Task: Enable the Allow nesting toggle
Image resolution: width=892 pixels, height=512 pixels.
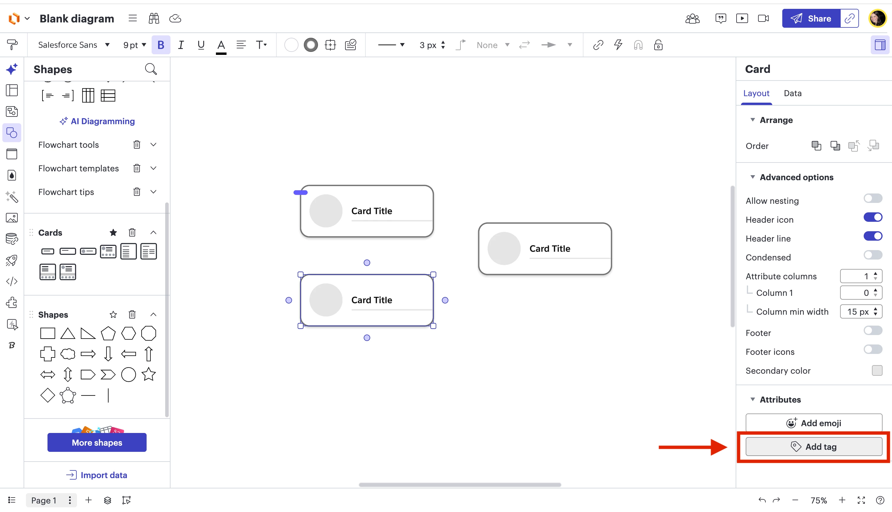Action: point(873,199)
